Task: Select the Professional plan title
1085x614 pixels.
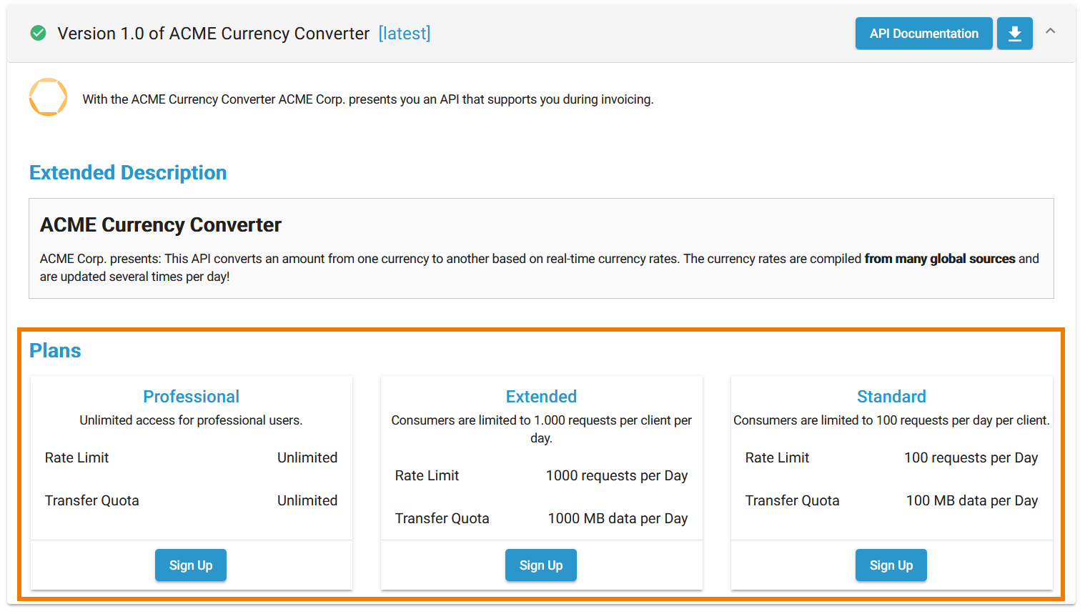Action: 191,397
